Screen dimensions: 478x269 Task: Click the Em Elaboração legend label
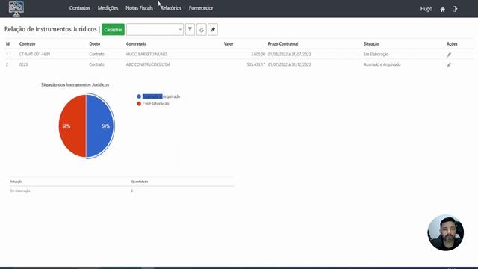(x=156, y=104)
